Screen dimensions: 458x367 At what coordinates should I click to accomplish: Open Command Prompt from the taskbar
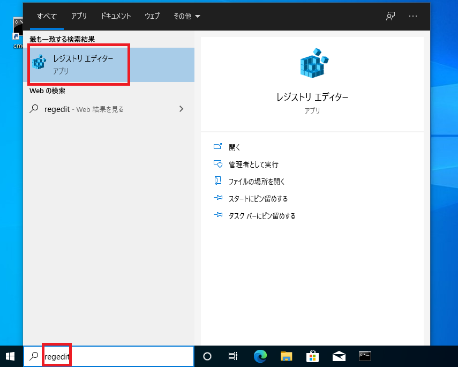pos(365,356)
